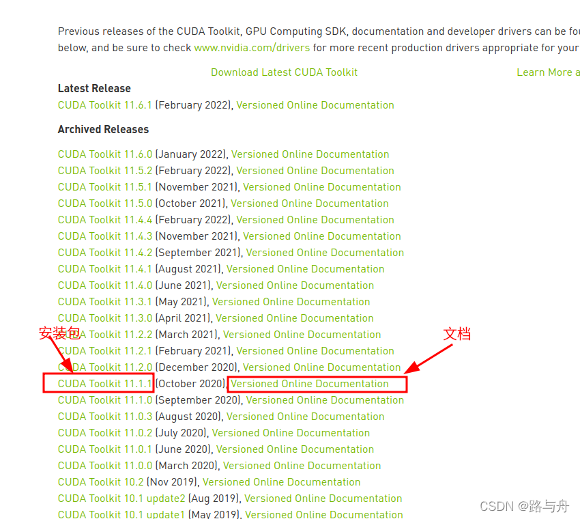Open documentation for 11.0.0 March 2020
The height and width of the screenshot is (519, 580).
pos(302,466)
